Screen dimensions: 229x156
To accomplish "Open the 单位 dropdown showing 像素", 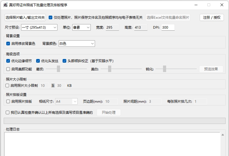I will [x=81, y=28].
